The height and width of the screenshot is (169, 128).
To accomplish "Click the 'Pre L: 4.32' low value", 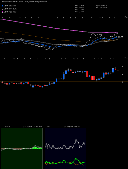I will [80, 10].
